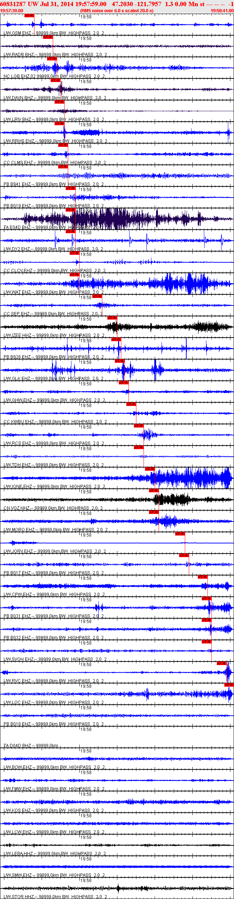This screenshot has height=899, width=234.
Task: Select the UW.RADR arrival pick flag
Action: (x=48, y=37)
